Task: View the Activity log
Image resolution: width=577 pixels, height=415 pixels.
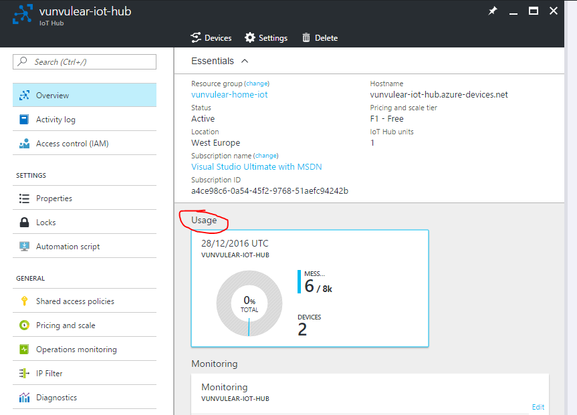Action: point(54,119)
